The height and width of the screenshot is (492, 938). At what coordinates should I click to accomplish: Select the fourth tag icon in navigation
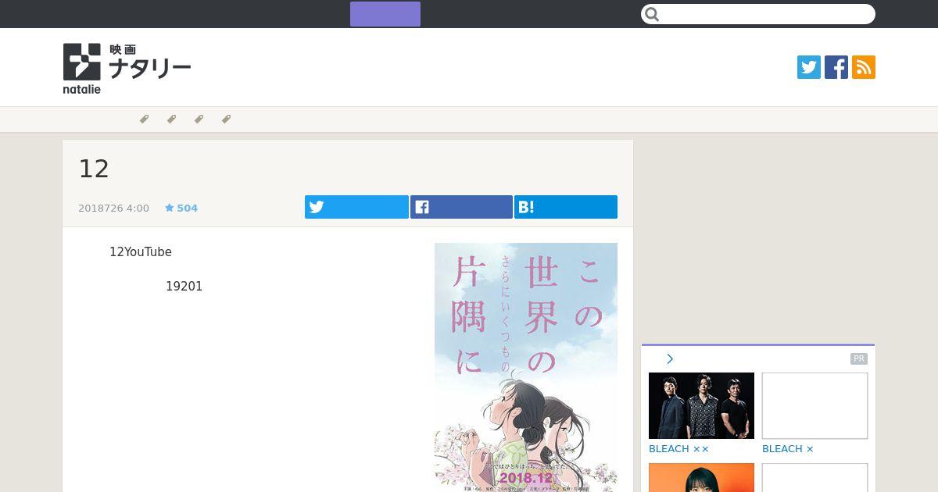[226, 119]
